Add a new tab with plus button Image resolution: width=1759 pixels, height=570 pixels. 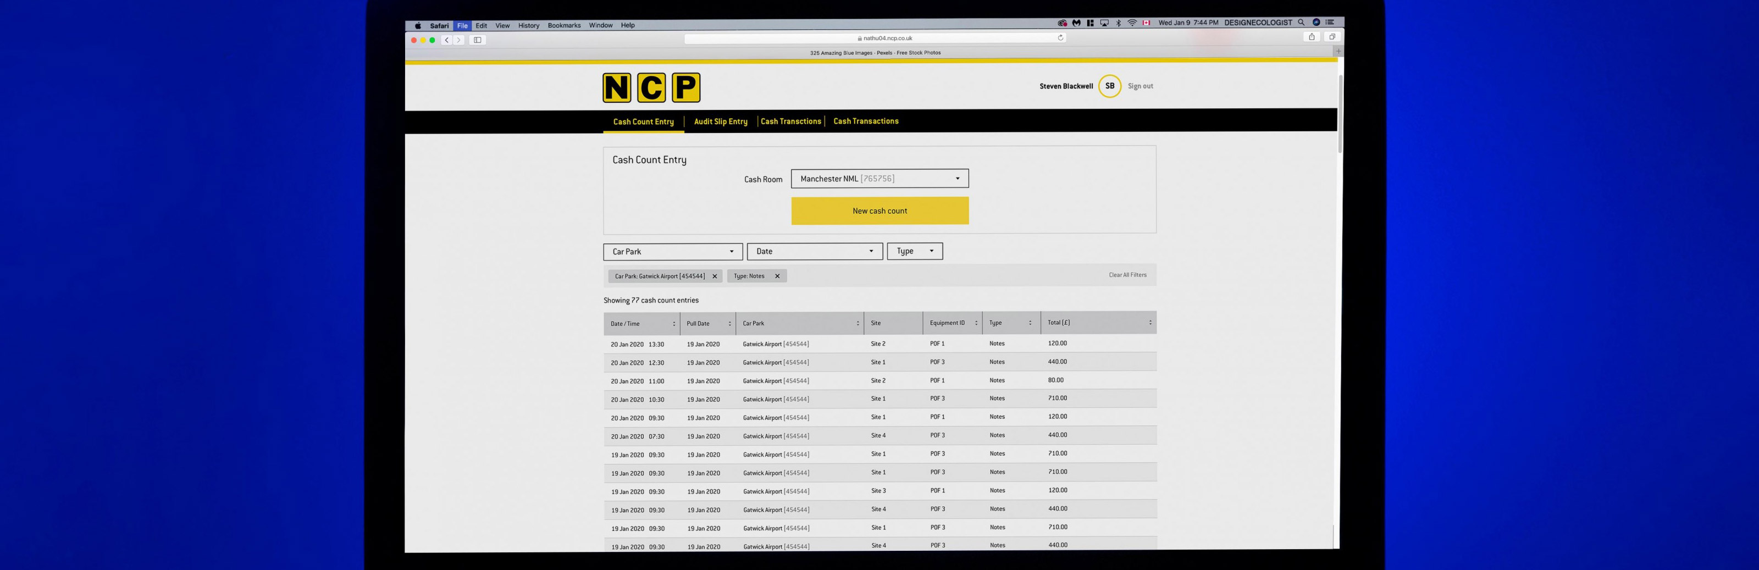1338,52
